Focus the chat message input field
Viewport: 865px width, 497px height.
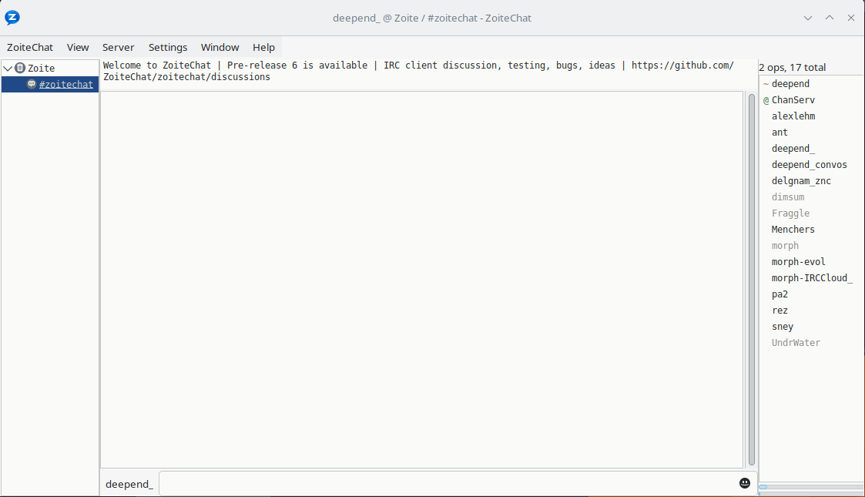point(447,483)
